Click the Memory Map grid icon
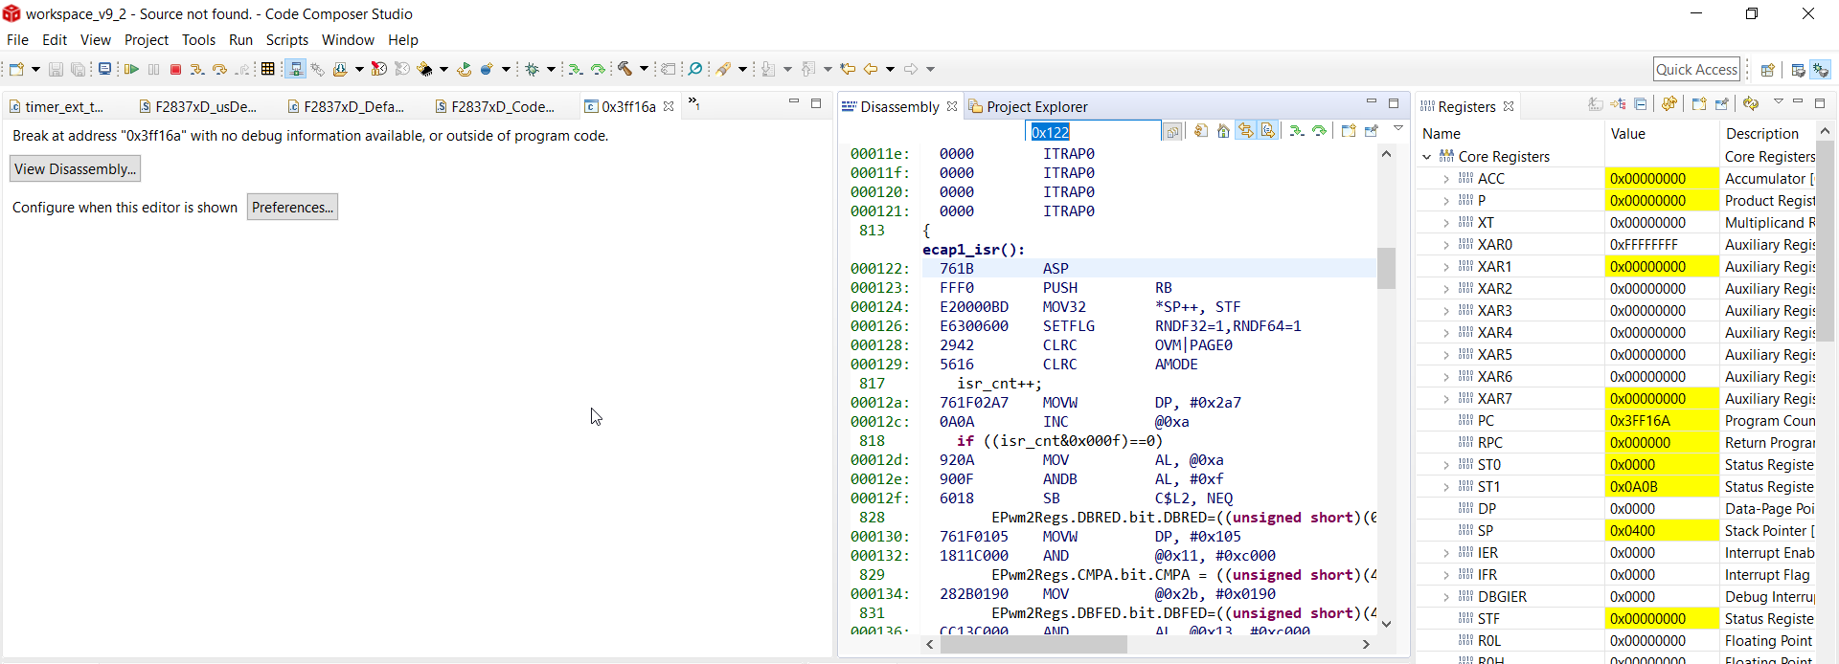Viewport: 1839px width, 664px height. point(268,69)
